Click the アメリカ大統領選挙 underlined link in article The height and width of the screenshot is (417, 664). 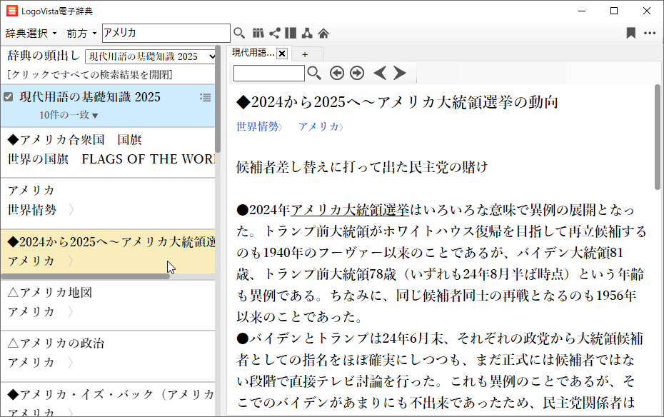350,210
